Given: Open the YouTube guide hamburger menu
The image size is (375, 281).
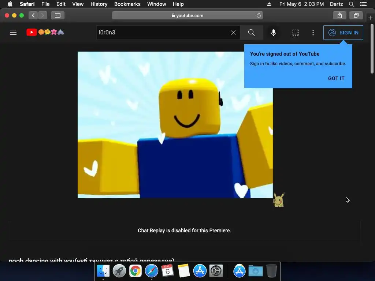Looking at the screenshot, I should tap(13, 32).
